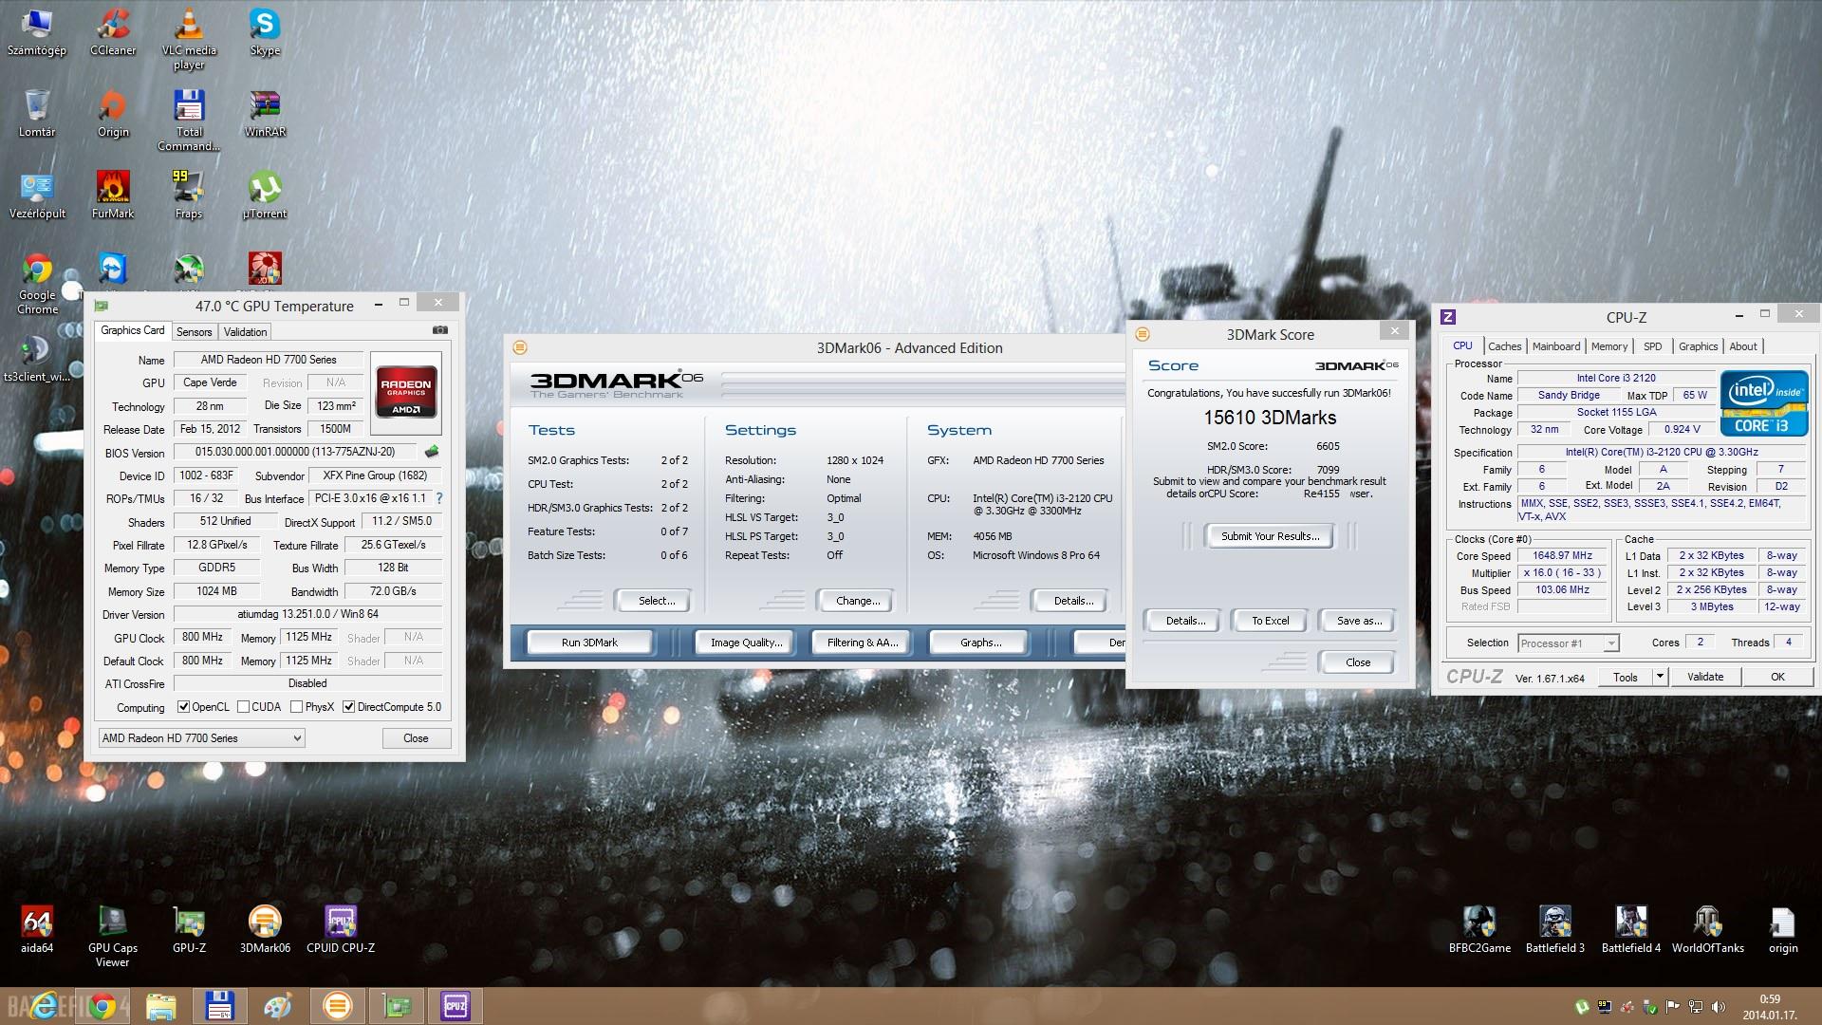Open Skype desktop icon
The height and width of the screenshot is (1025, 1822).
click(265, 31)
